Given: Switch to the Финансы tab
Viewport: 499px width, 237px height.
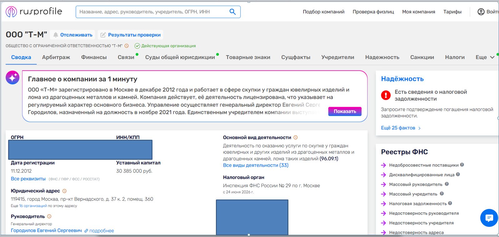Looking at the screenshot, I should pos(94,57).
